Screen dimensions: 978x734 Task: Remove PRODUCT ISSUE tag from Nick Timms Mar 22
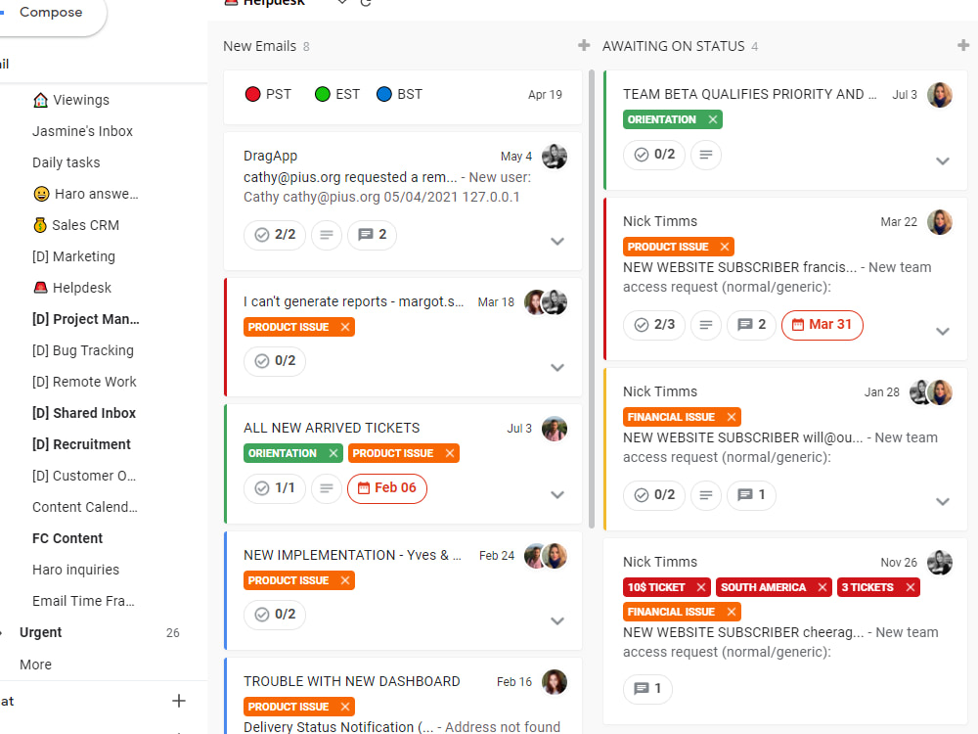[x=724, y=247]
